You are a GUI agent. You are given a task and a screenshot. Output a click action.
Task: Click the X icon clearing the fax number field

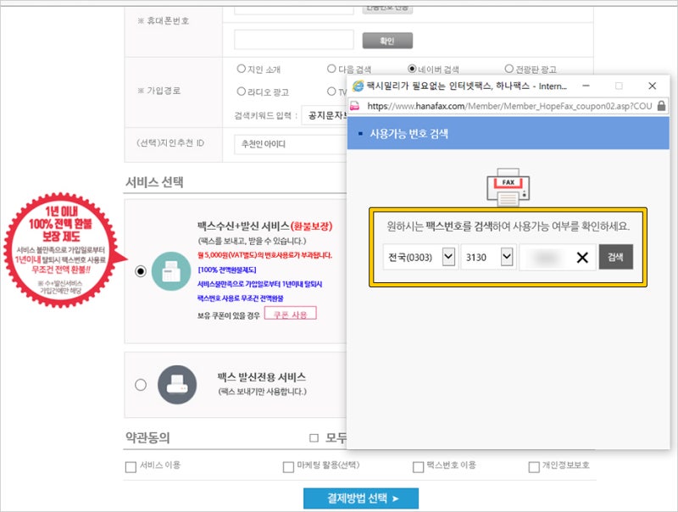pos(582,257)
